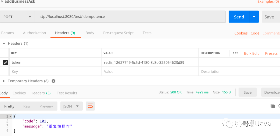Show the Test Results tab
The image size is (280, 136).
coord(67,93)
